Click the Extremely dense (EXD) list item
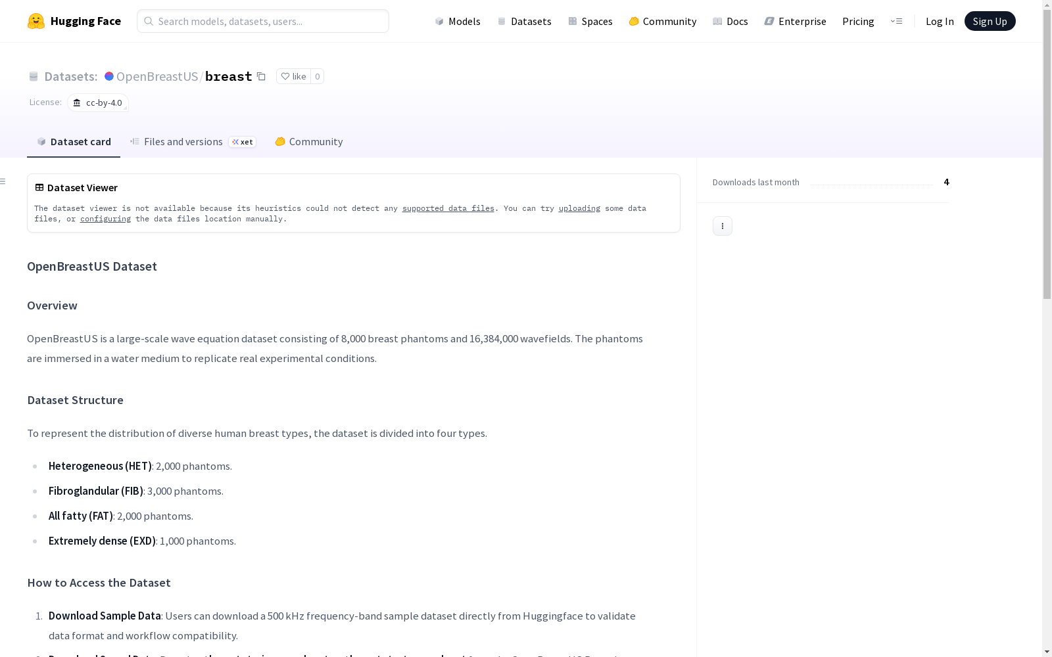This screenshot has height=657, width=1052. point(142,541)
